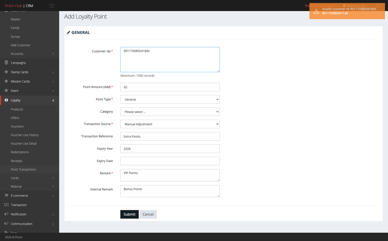Image resolution: width=388 pixels, height=241 pixels.
Task: Expand the Cards submenu chevron
Action: click(53, 178)
